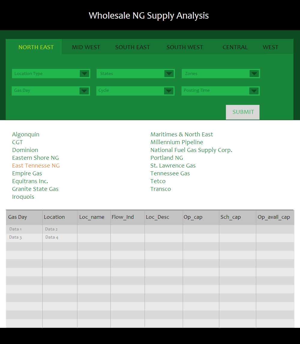
Task: Go to the SOUTH WEST tab
Action: click(185, 47)
